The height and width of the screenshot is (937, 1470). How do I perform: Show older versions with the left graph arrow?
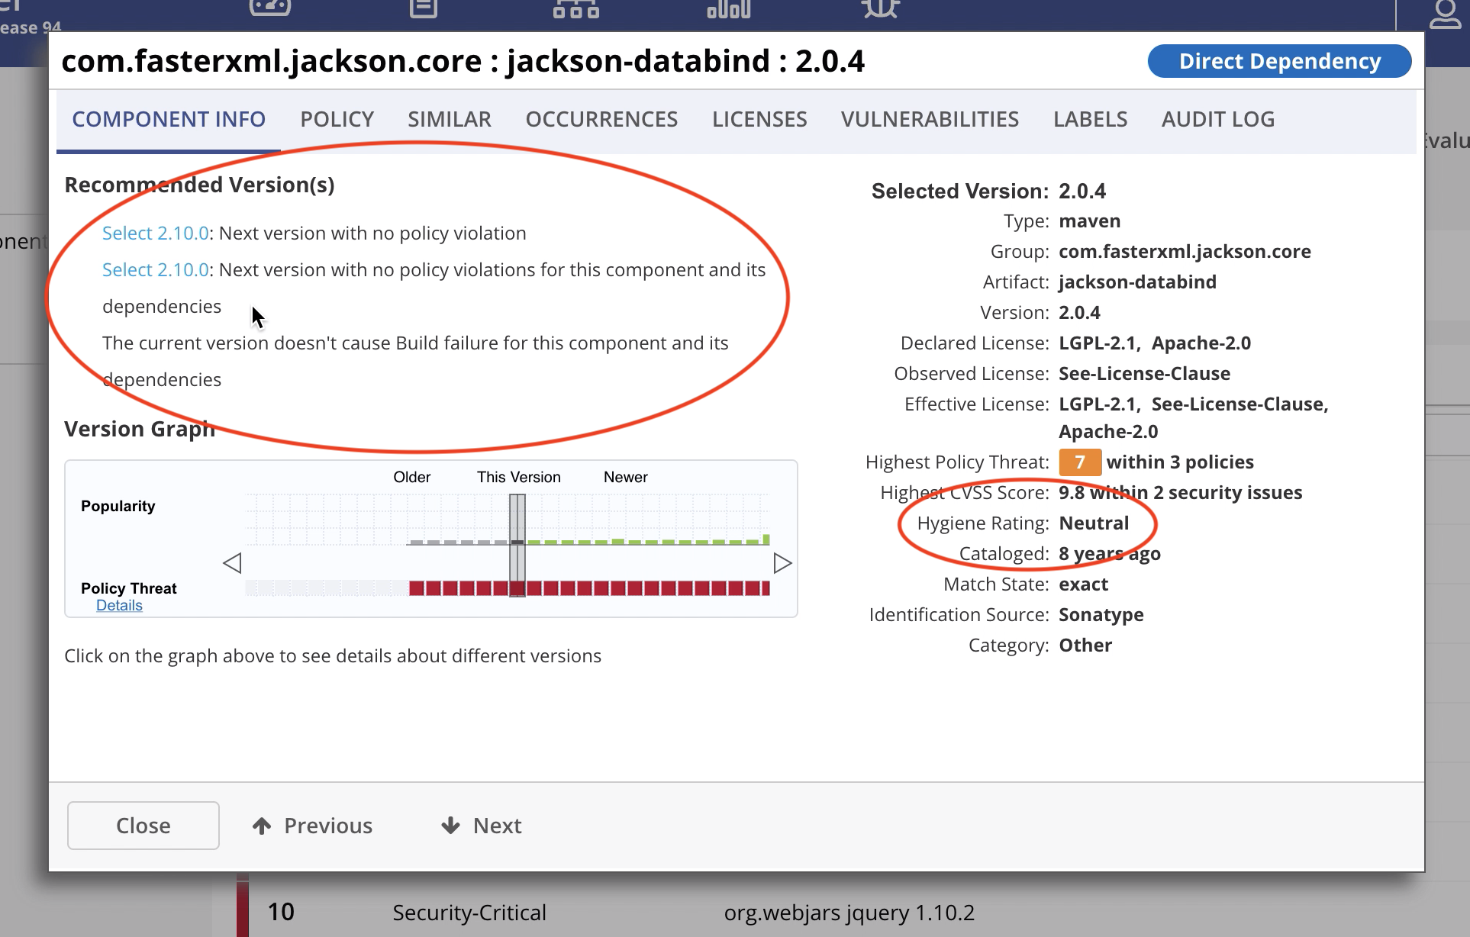232,563
